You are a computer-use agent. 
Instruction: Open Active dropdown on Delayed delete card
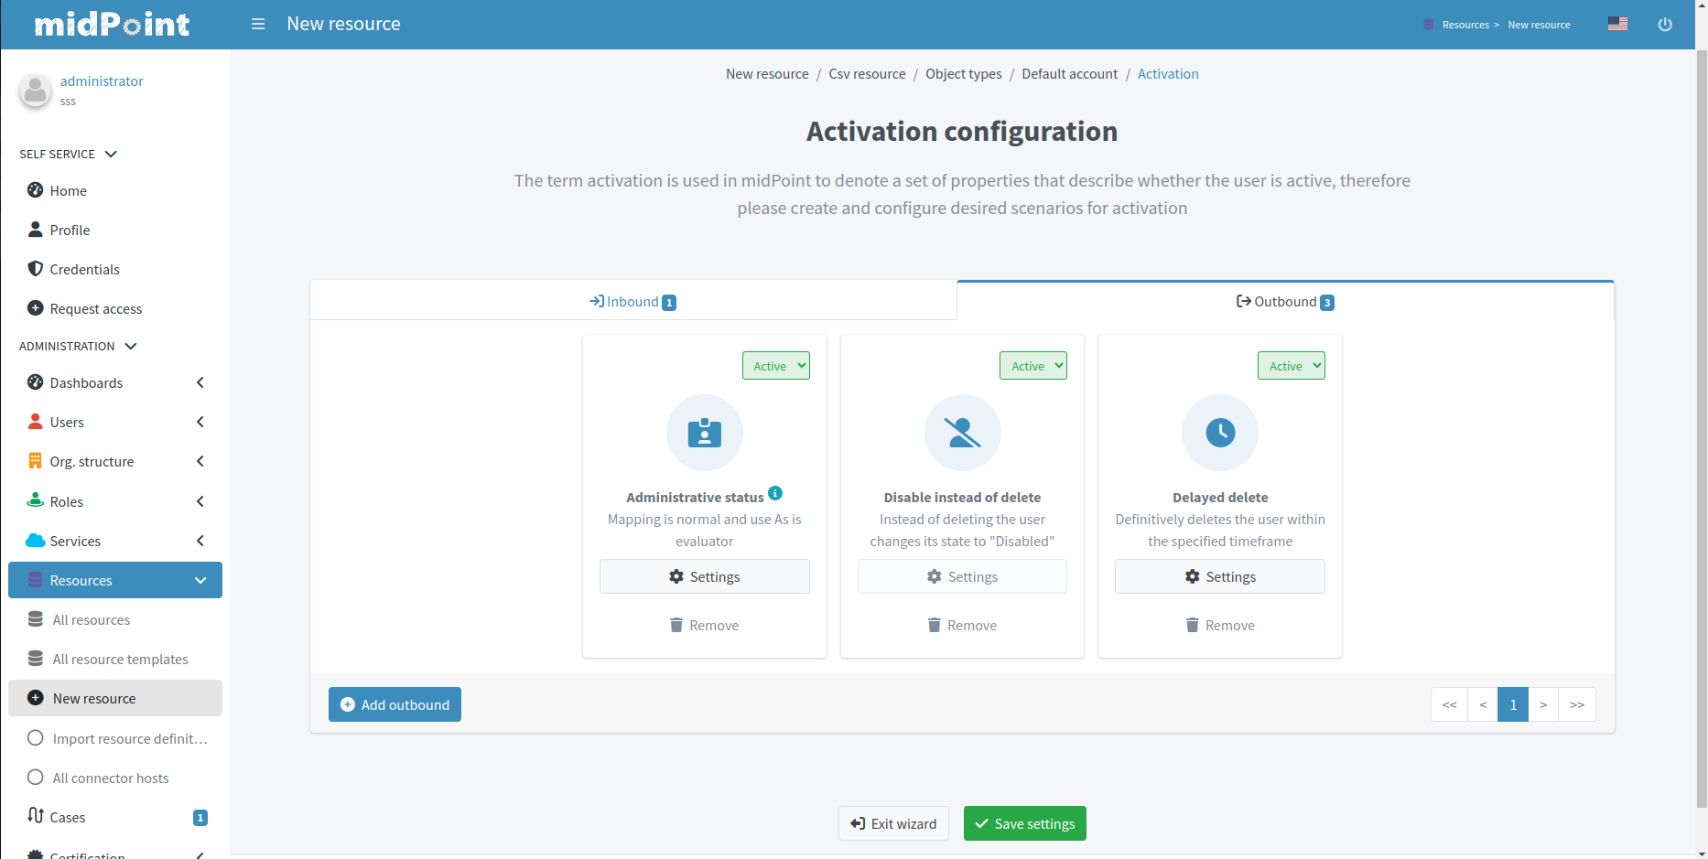click(1291, 366)
